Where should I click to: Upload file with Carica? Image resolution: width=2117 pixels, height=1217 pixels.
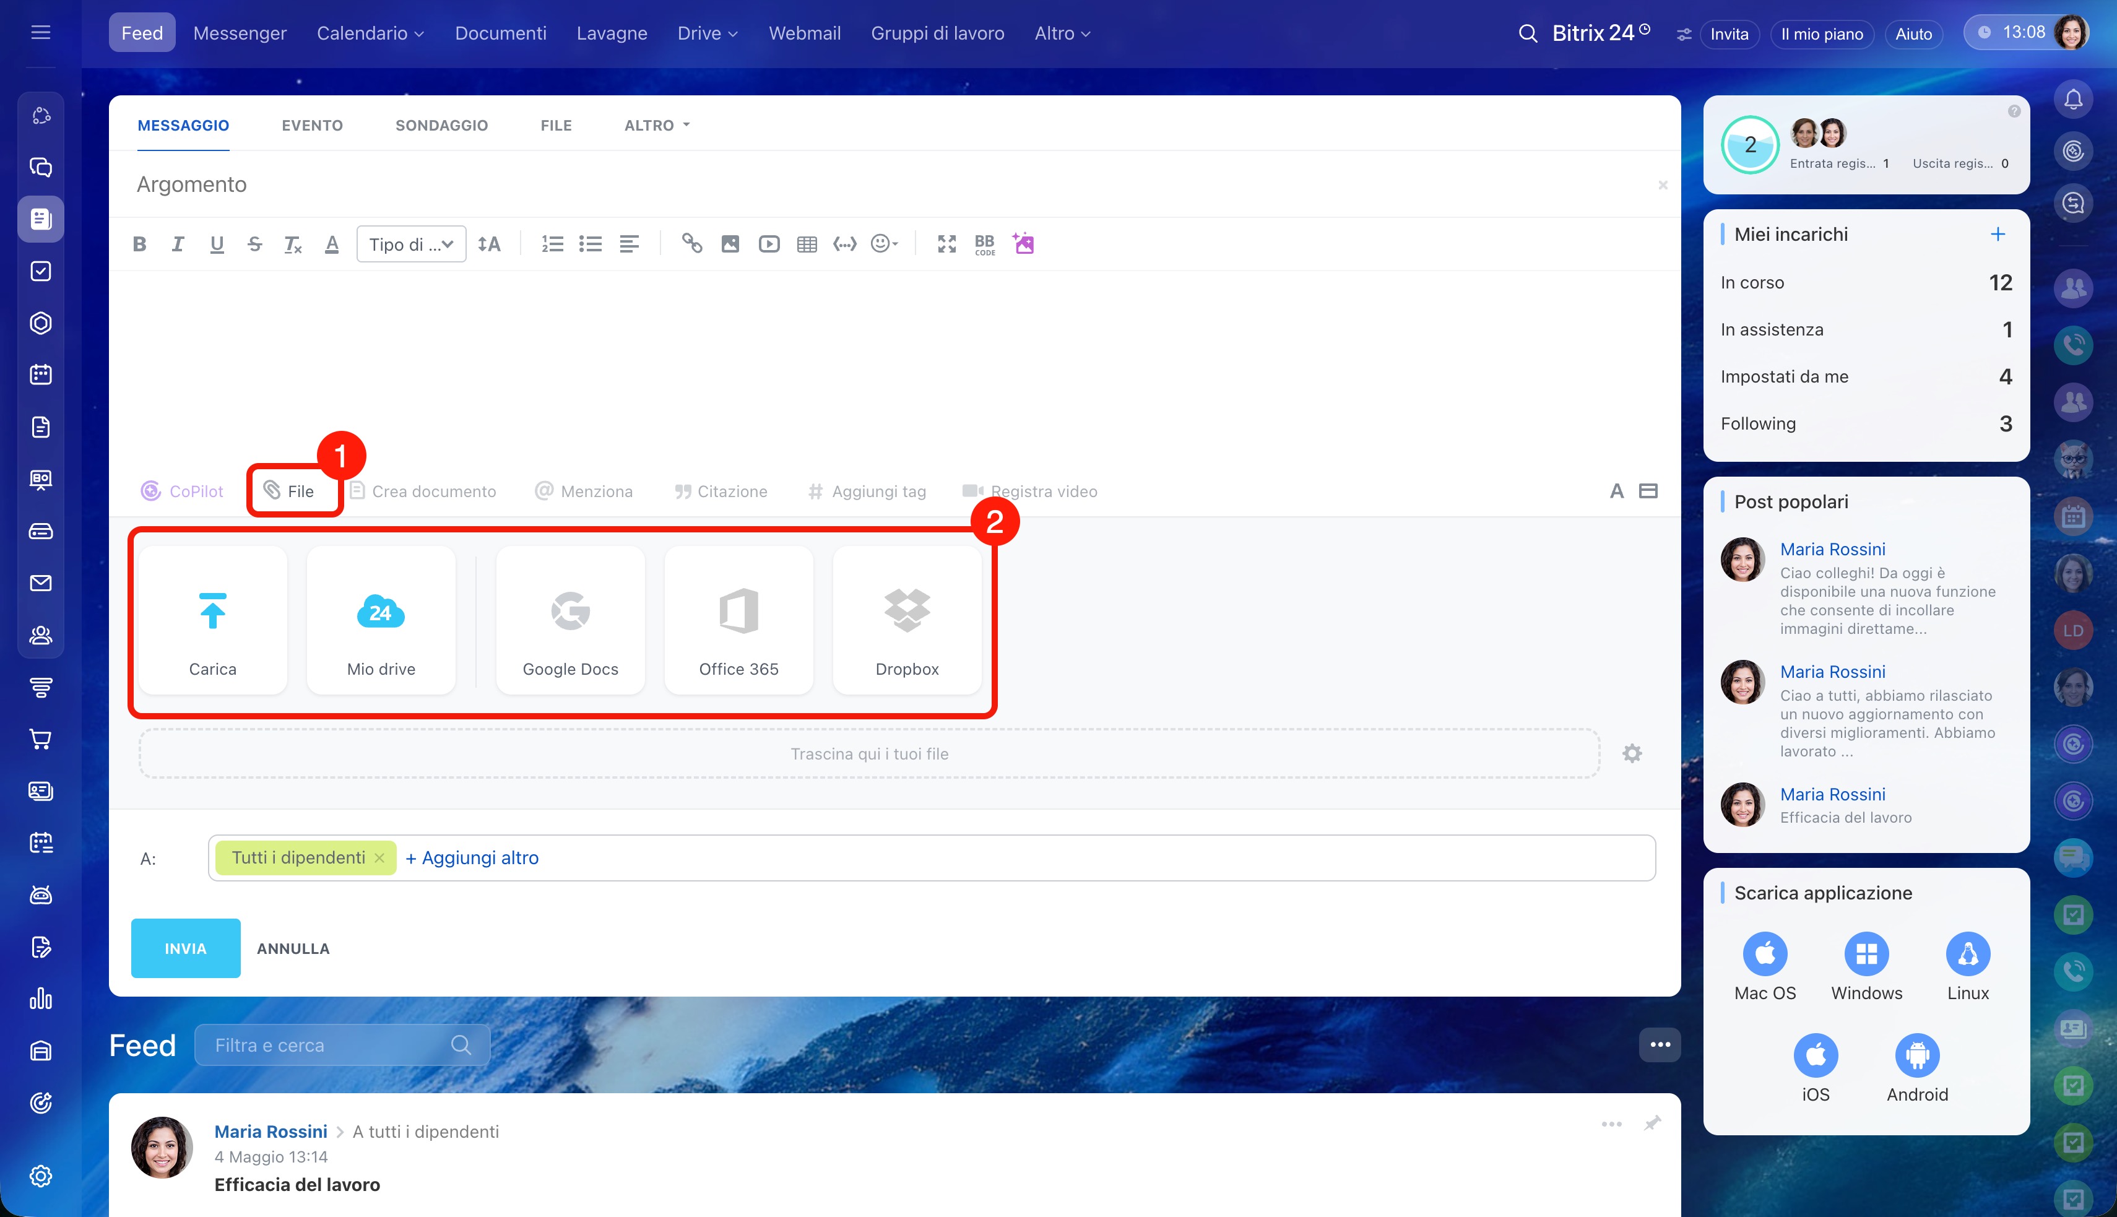[213, 621]
